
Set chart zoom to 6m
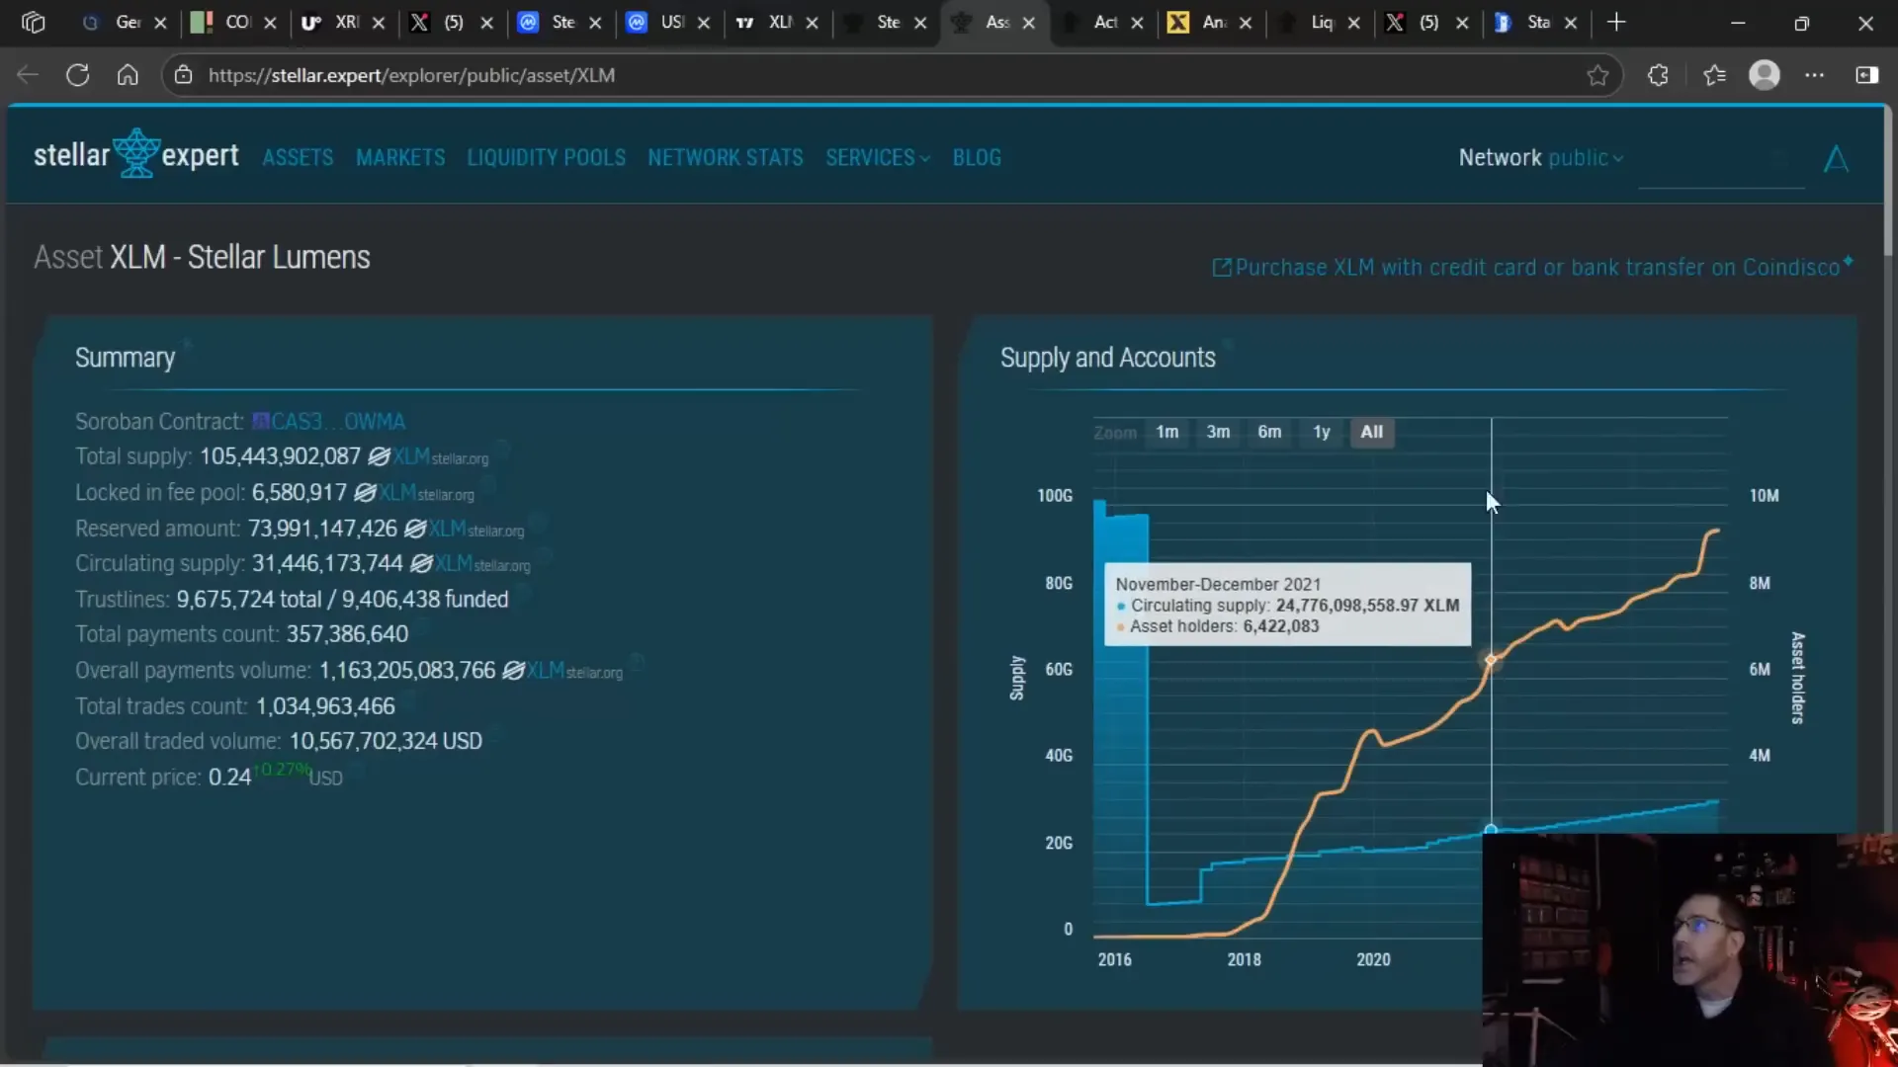click(1269, 432)
